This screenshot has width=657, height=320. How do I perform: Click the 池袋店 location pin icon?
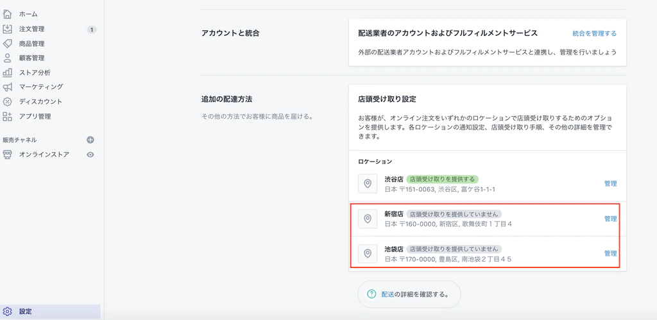click(368, 253)
